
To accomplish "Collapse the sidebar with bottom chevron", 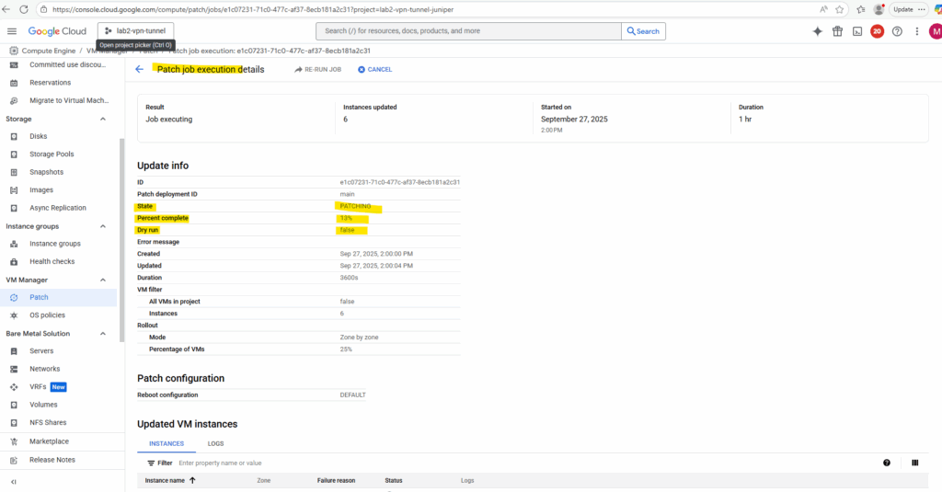I will point(13,482).
